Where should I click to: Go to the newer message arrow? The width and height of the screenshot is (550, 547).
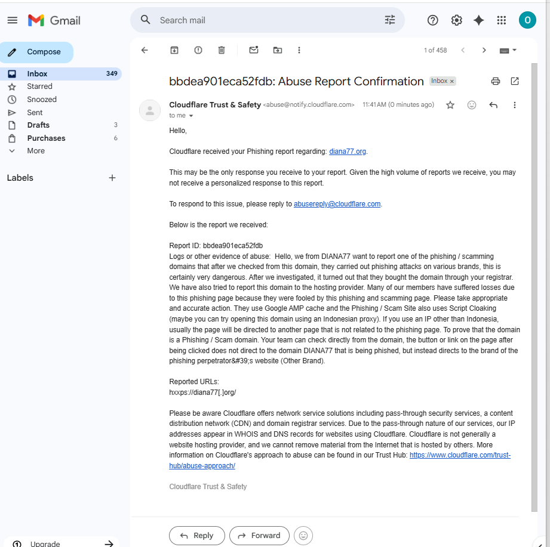point(463,50)
